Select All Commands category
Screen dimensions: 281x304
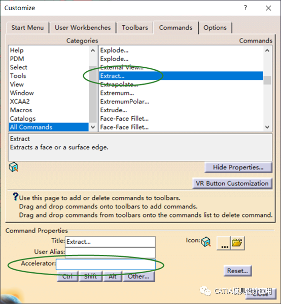(49, 127)
